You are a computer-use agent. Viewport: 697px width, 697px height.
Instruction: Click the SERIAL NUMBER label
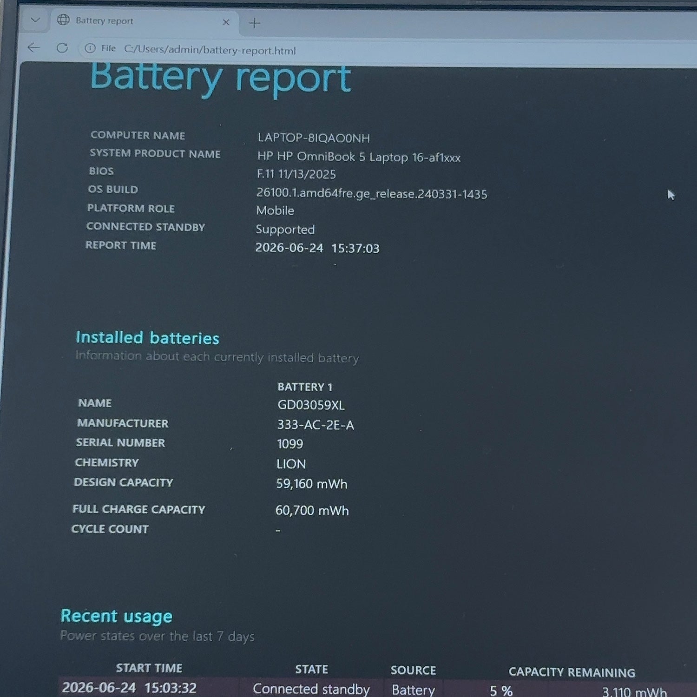(120, 442)
